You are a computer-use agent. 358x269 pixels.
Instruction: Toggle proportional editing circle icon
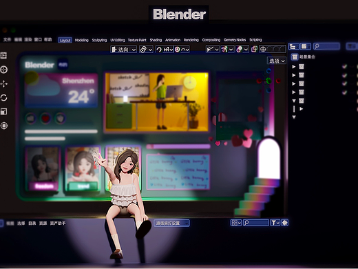178,50
